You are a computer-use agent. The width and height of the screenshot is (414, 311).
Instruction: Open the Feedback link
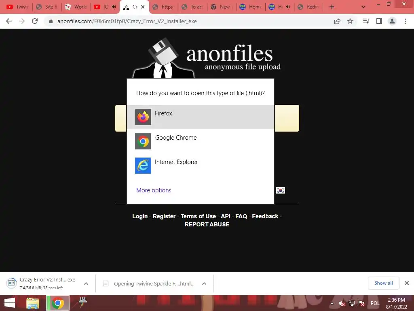(x=265, y=216)
